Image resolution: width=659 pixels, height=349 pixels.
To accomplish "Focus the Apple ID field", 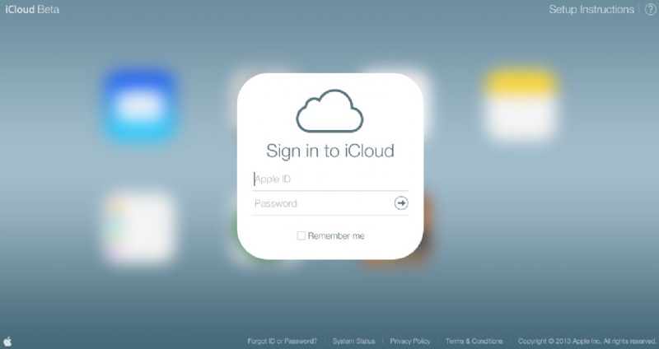I will tap(330, 179).
